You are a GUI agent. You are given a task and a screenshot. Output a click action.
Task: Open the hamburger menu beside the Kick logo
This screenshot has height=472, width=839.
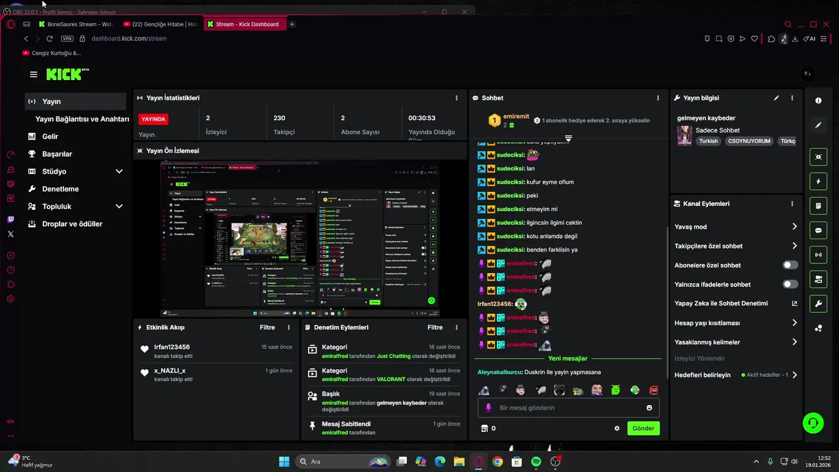pos(33,74)
